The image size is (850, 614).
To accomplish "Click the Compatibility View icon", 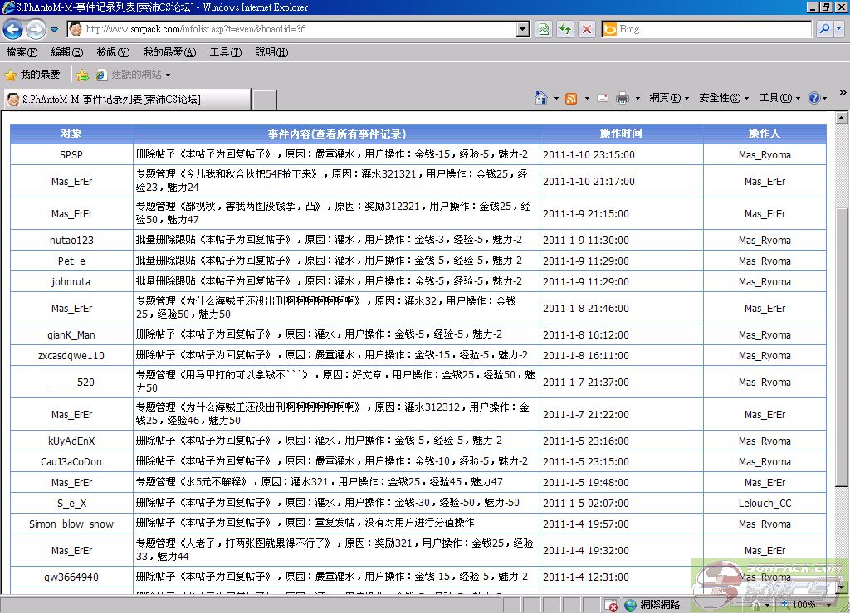I will pyautogui.click(x=544, y=29).
